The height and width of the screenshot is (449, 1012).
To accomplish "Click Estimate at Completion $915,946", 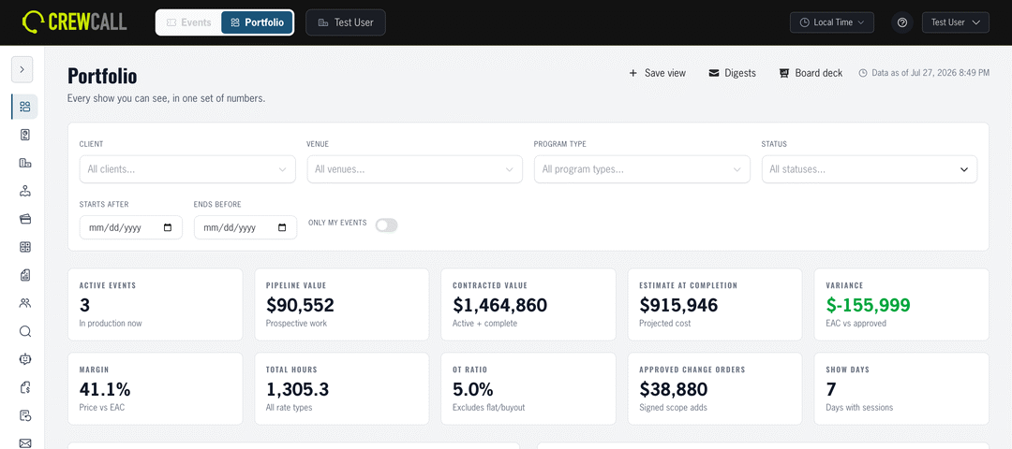I will point(678,305).
